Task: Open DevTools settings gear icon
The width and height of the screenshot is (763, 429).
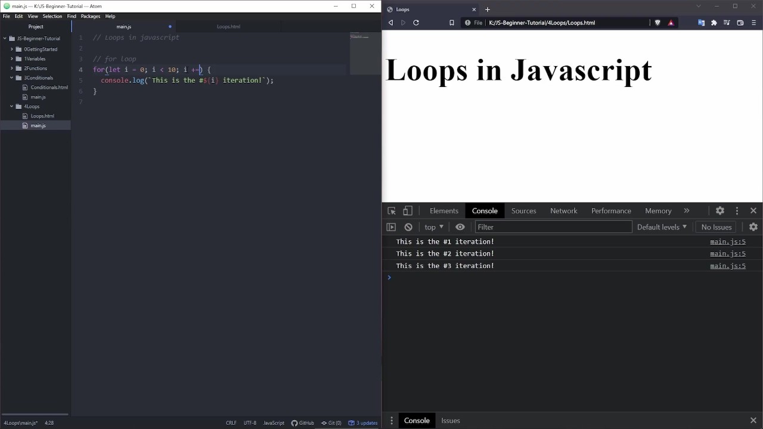Action: [720, 211]
